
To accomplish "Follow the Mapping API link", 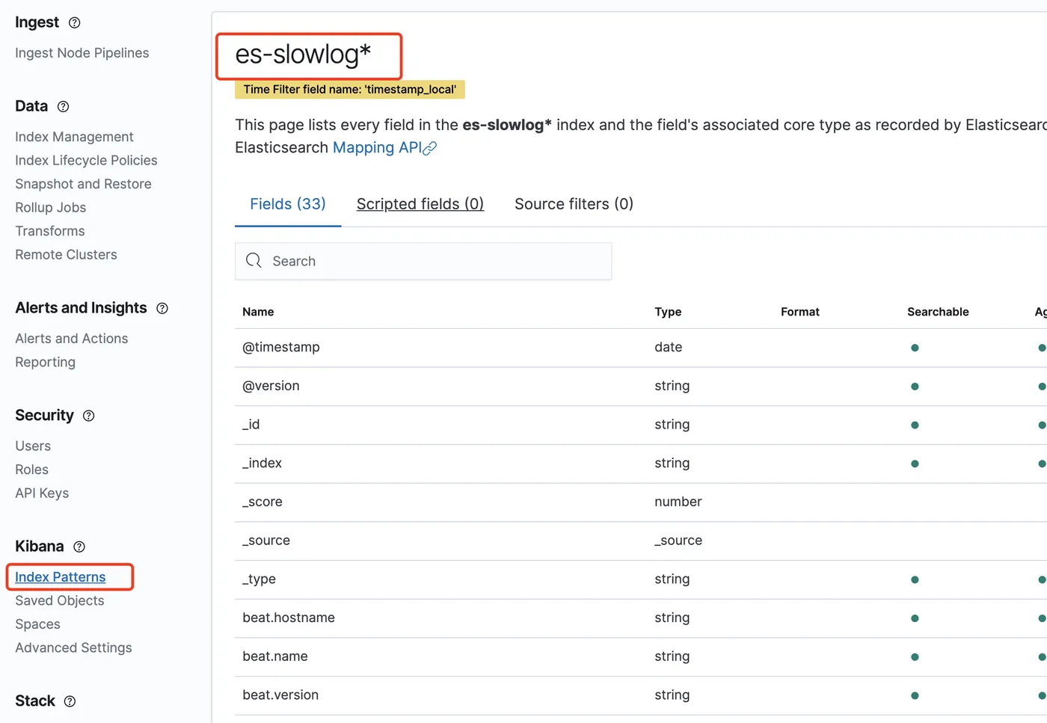I will pos(378,147).
